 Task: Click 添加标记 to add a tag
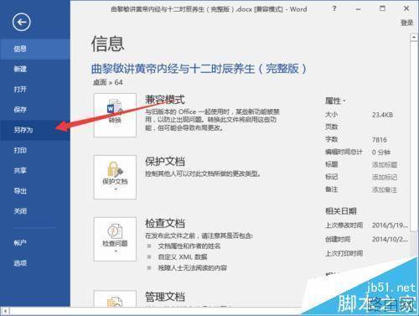[x=385, y=178]
